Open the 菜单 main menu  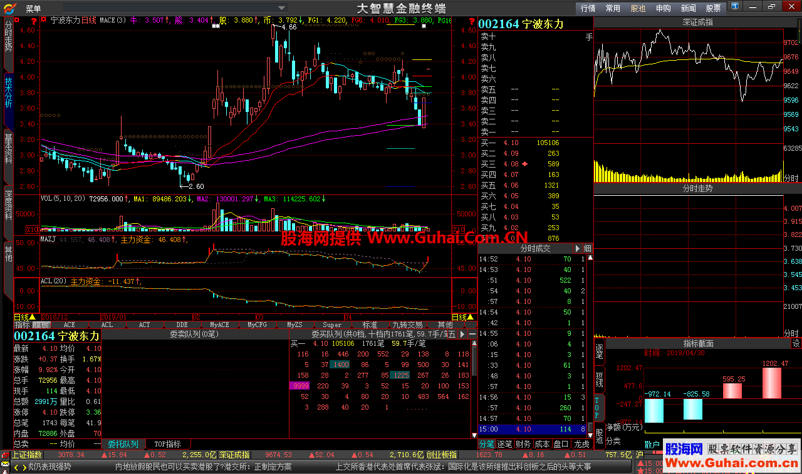pyautogui.click(x=33, y=8)
